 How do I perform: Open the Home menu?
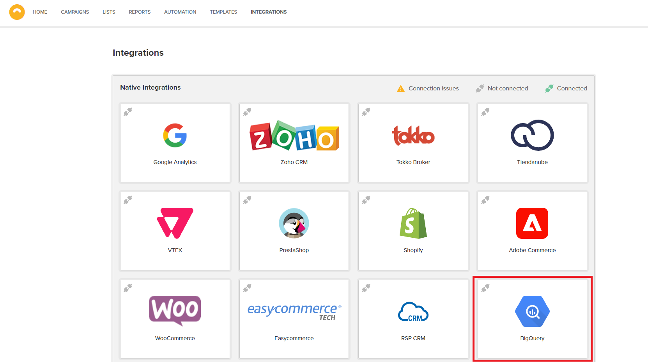point(40,12)
